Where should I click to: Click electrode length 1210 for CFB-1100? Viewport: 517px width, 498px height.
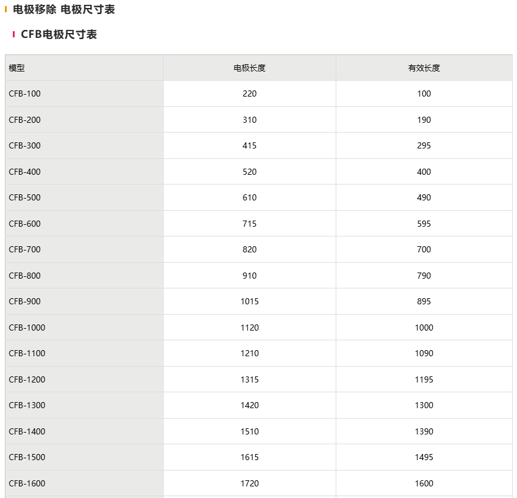point(249,353)
